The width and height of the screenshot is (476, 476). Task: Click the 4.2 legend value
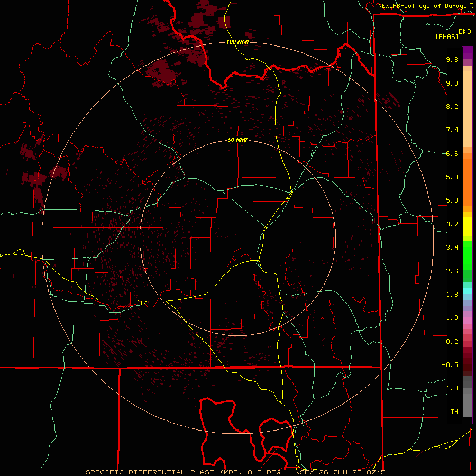452,224
